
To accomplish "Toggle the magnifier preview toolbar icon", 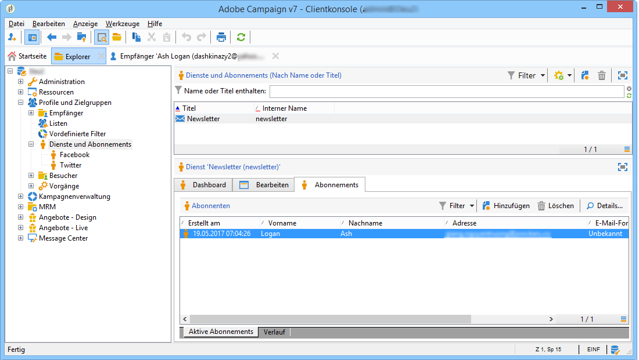I will [x=102, y=38].
